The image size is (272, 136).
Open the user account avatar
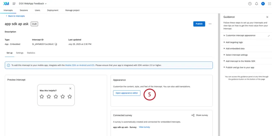point(263,4)
